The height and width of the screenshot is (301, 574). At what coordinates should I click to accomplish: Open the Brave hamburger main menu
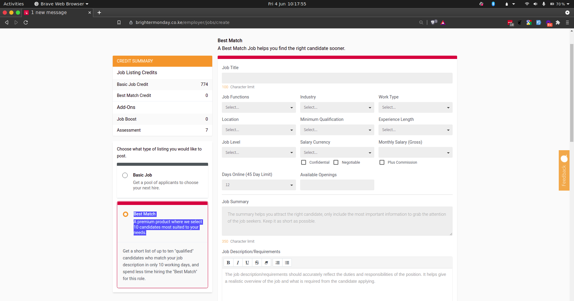pyautogui.click(x=567, y=22)
